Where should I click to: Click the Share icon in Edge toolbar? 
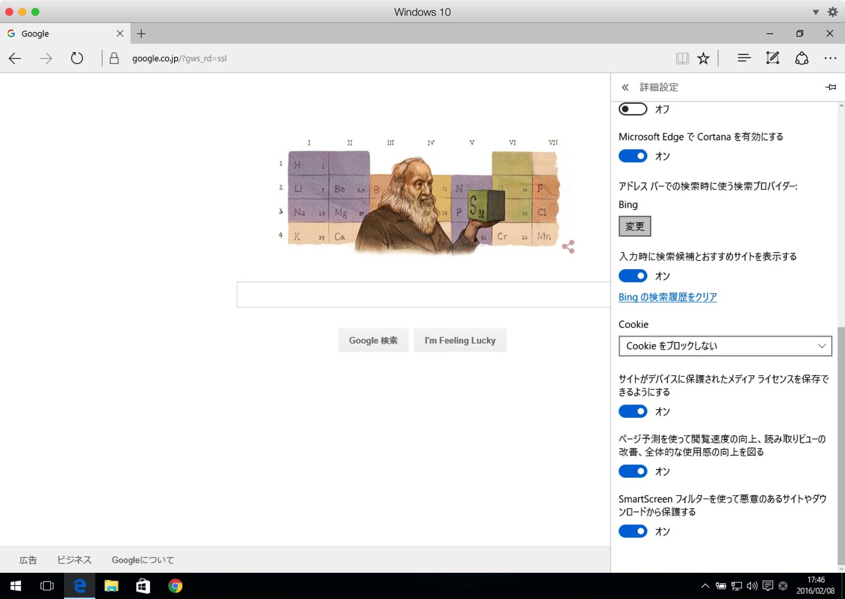pyautogui.click(x=801, y=58)
